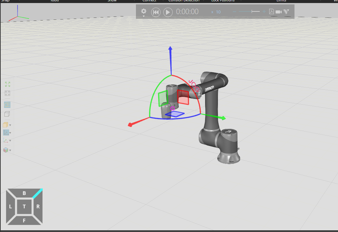Click the 0:00:00 simulation clock

pos(187,11)
